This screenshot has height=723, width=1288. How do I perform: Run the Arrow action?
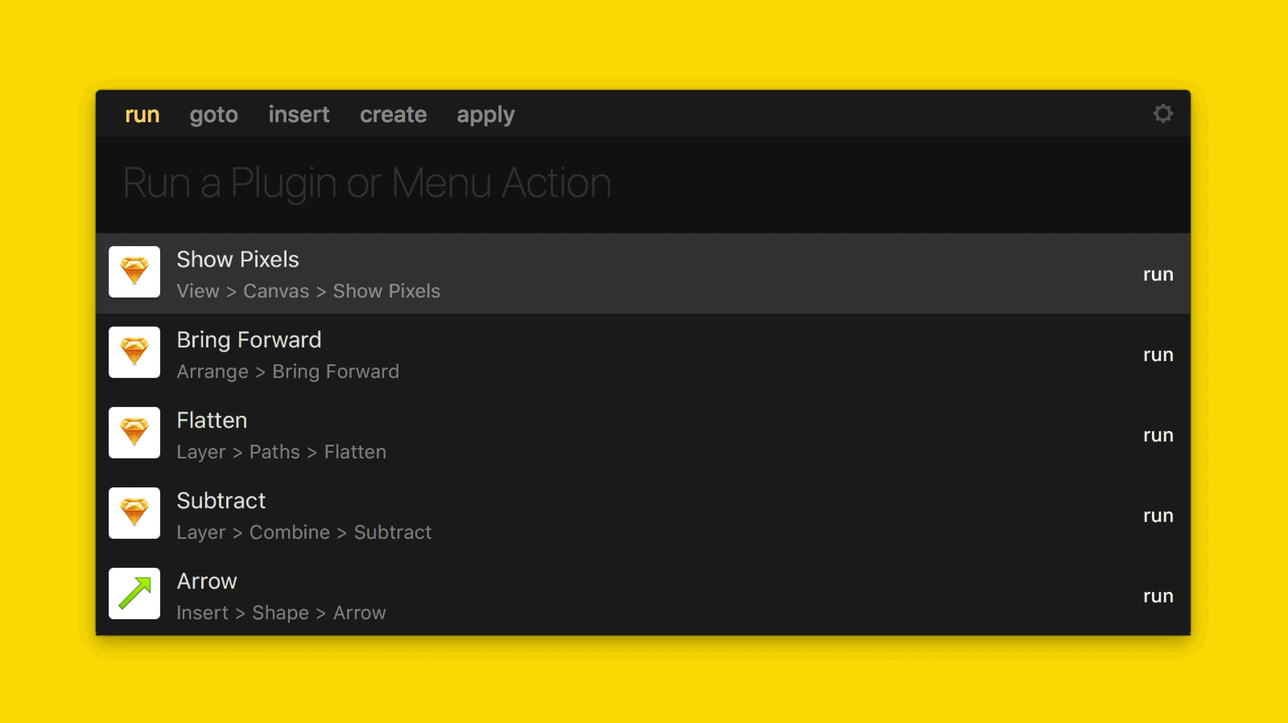point(1158,597)
